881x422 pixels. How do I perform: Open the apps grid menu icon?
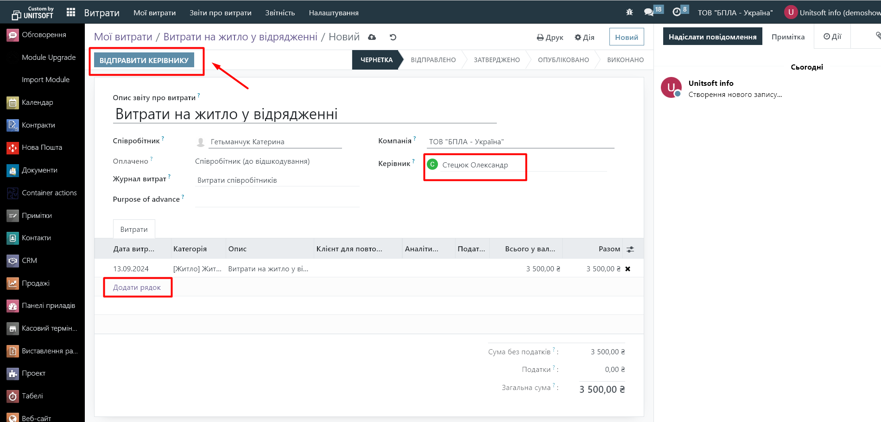coord(71,13)
